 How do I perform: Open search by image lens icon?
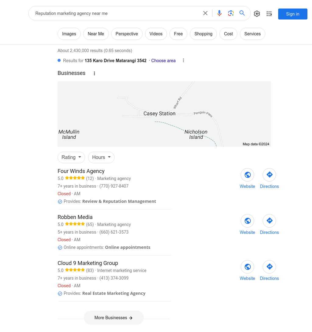point(231,13)
